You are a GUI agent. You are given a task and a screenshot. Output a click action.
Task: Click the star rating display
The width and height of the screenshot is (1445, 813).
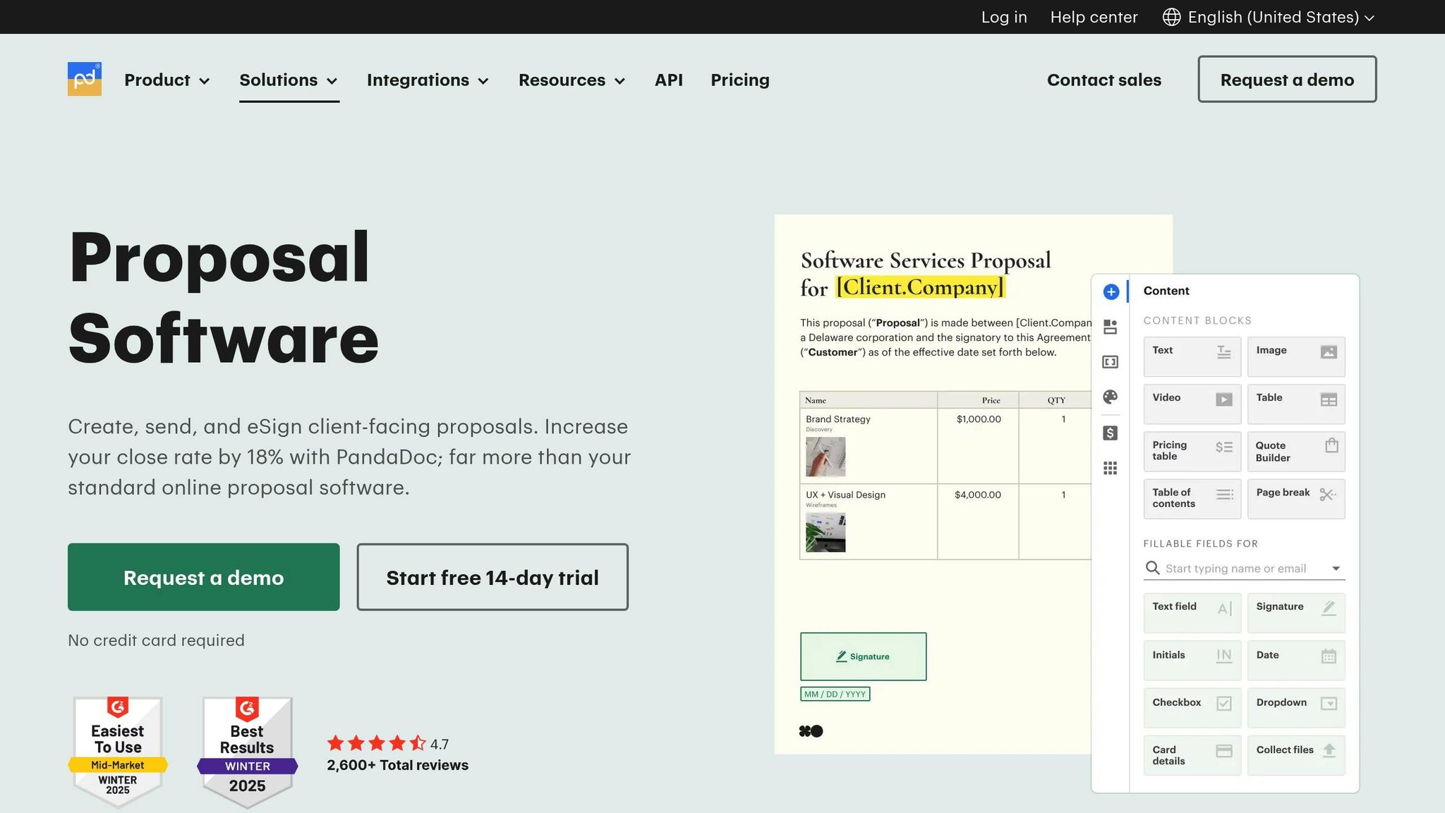[x=377, y=743]
